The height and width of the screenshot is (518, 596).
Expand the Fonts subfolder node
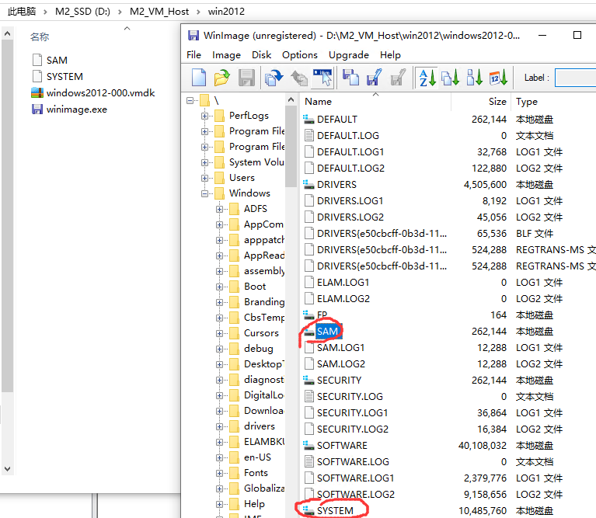219,473
